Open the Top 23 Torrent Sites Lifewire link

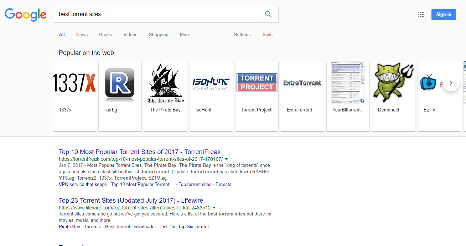pos(131,201)
